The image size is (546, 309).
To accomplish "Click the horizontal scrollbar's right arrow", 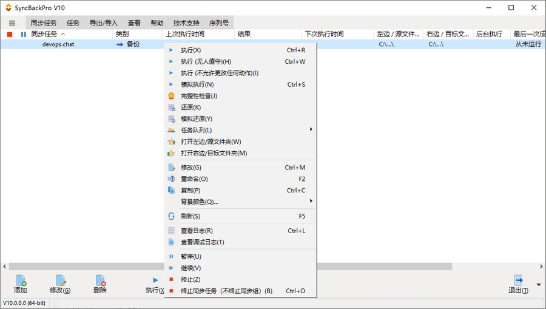I will 541,267.
